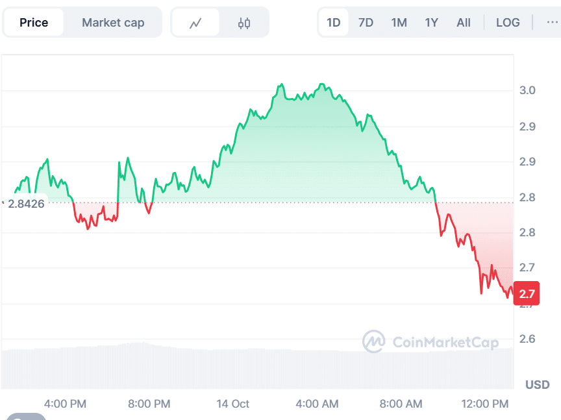561x420 pixels.
Task: Click the USD currency label
Action: coord(538,384)
